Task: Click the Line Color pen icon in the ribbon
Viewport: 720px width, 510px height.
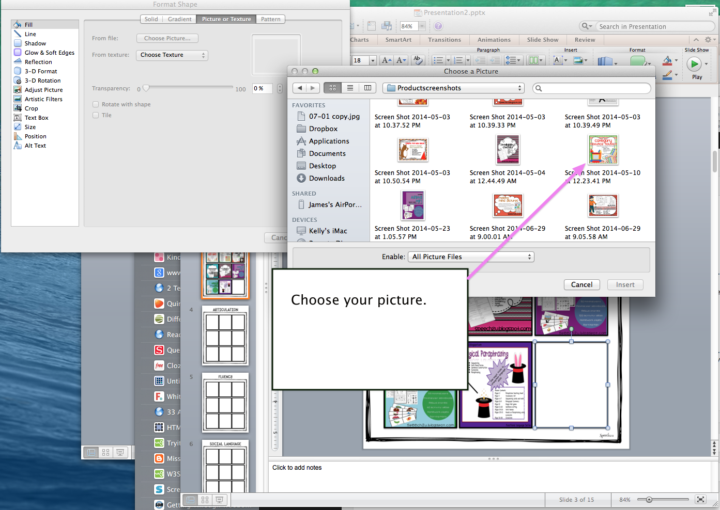Action: tap(667, 75)
